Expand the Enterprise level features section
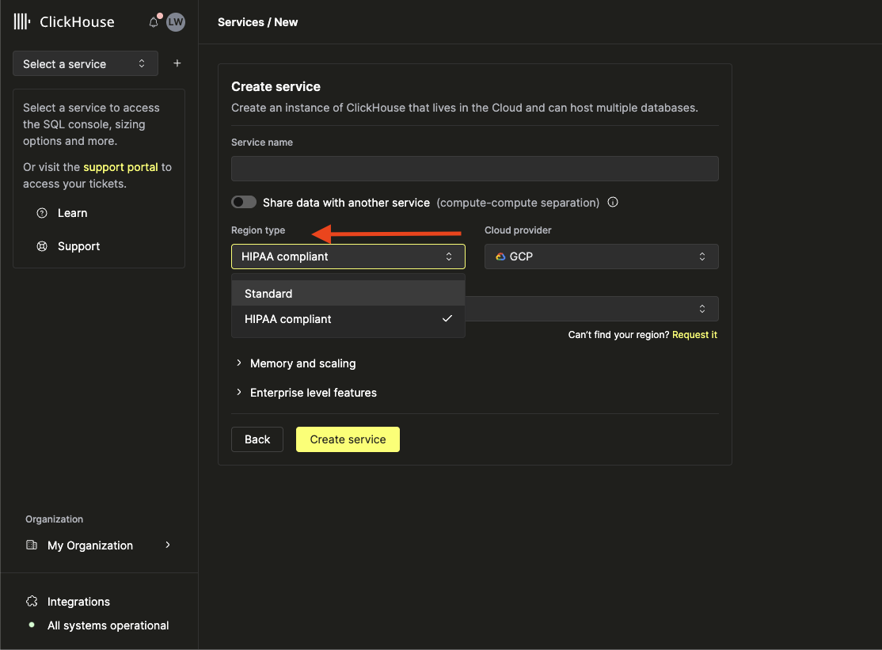The image size is (882, 650). point(313,393)
